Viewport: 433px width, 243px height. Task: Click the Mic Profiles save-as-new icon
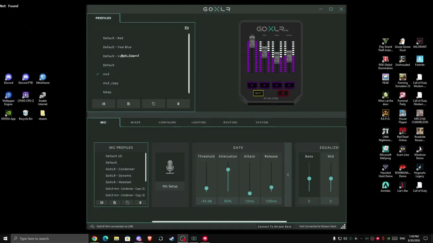click(114, 202)
